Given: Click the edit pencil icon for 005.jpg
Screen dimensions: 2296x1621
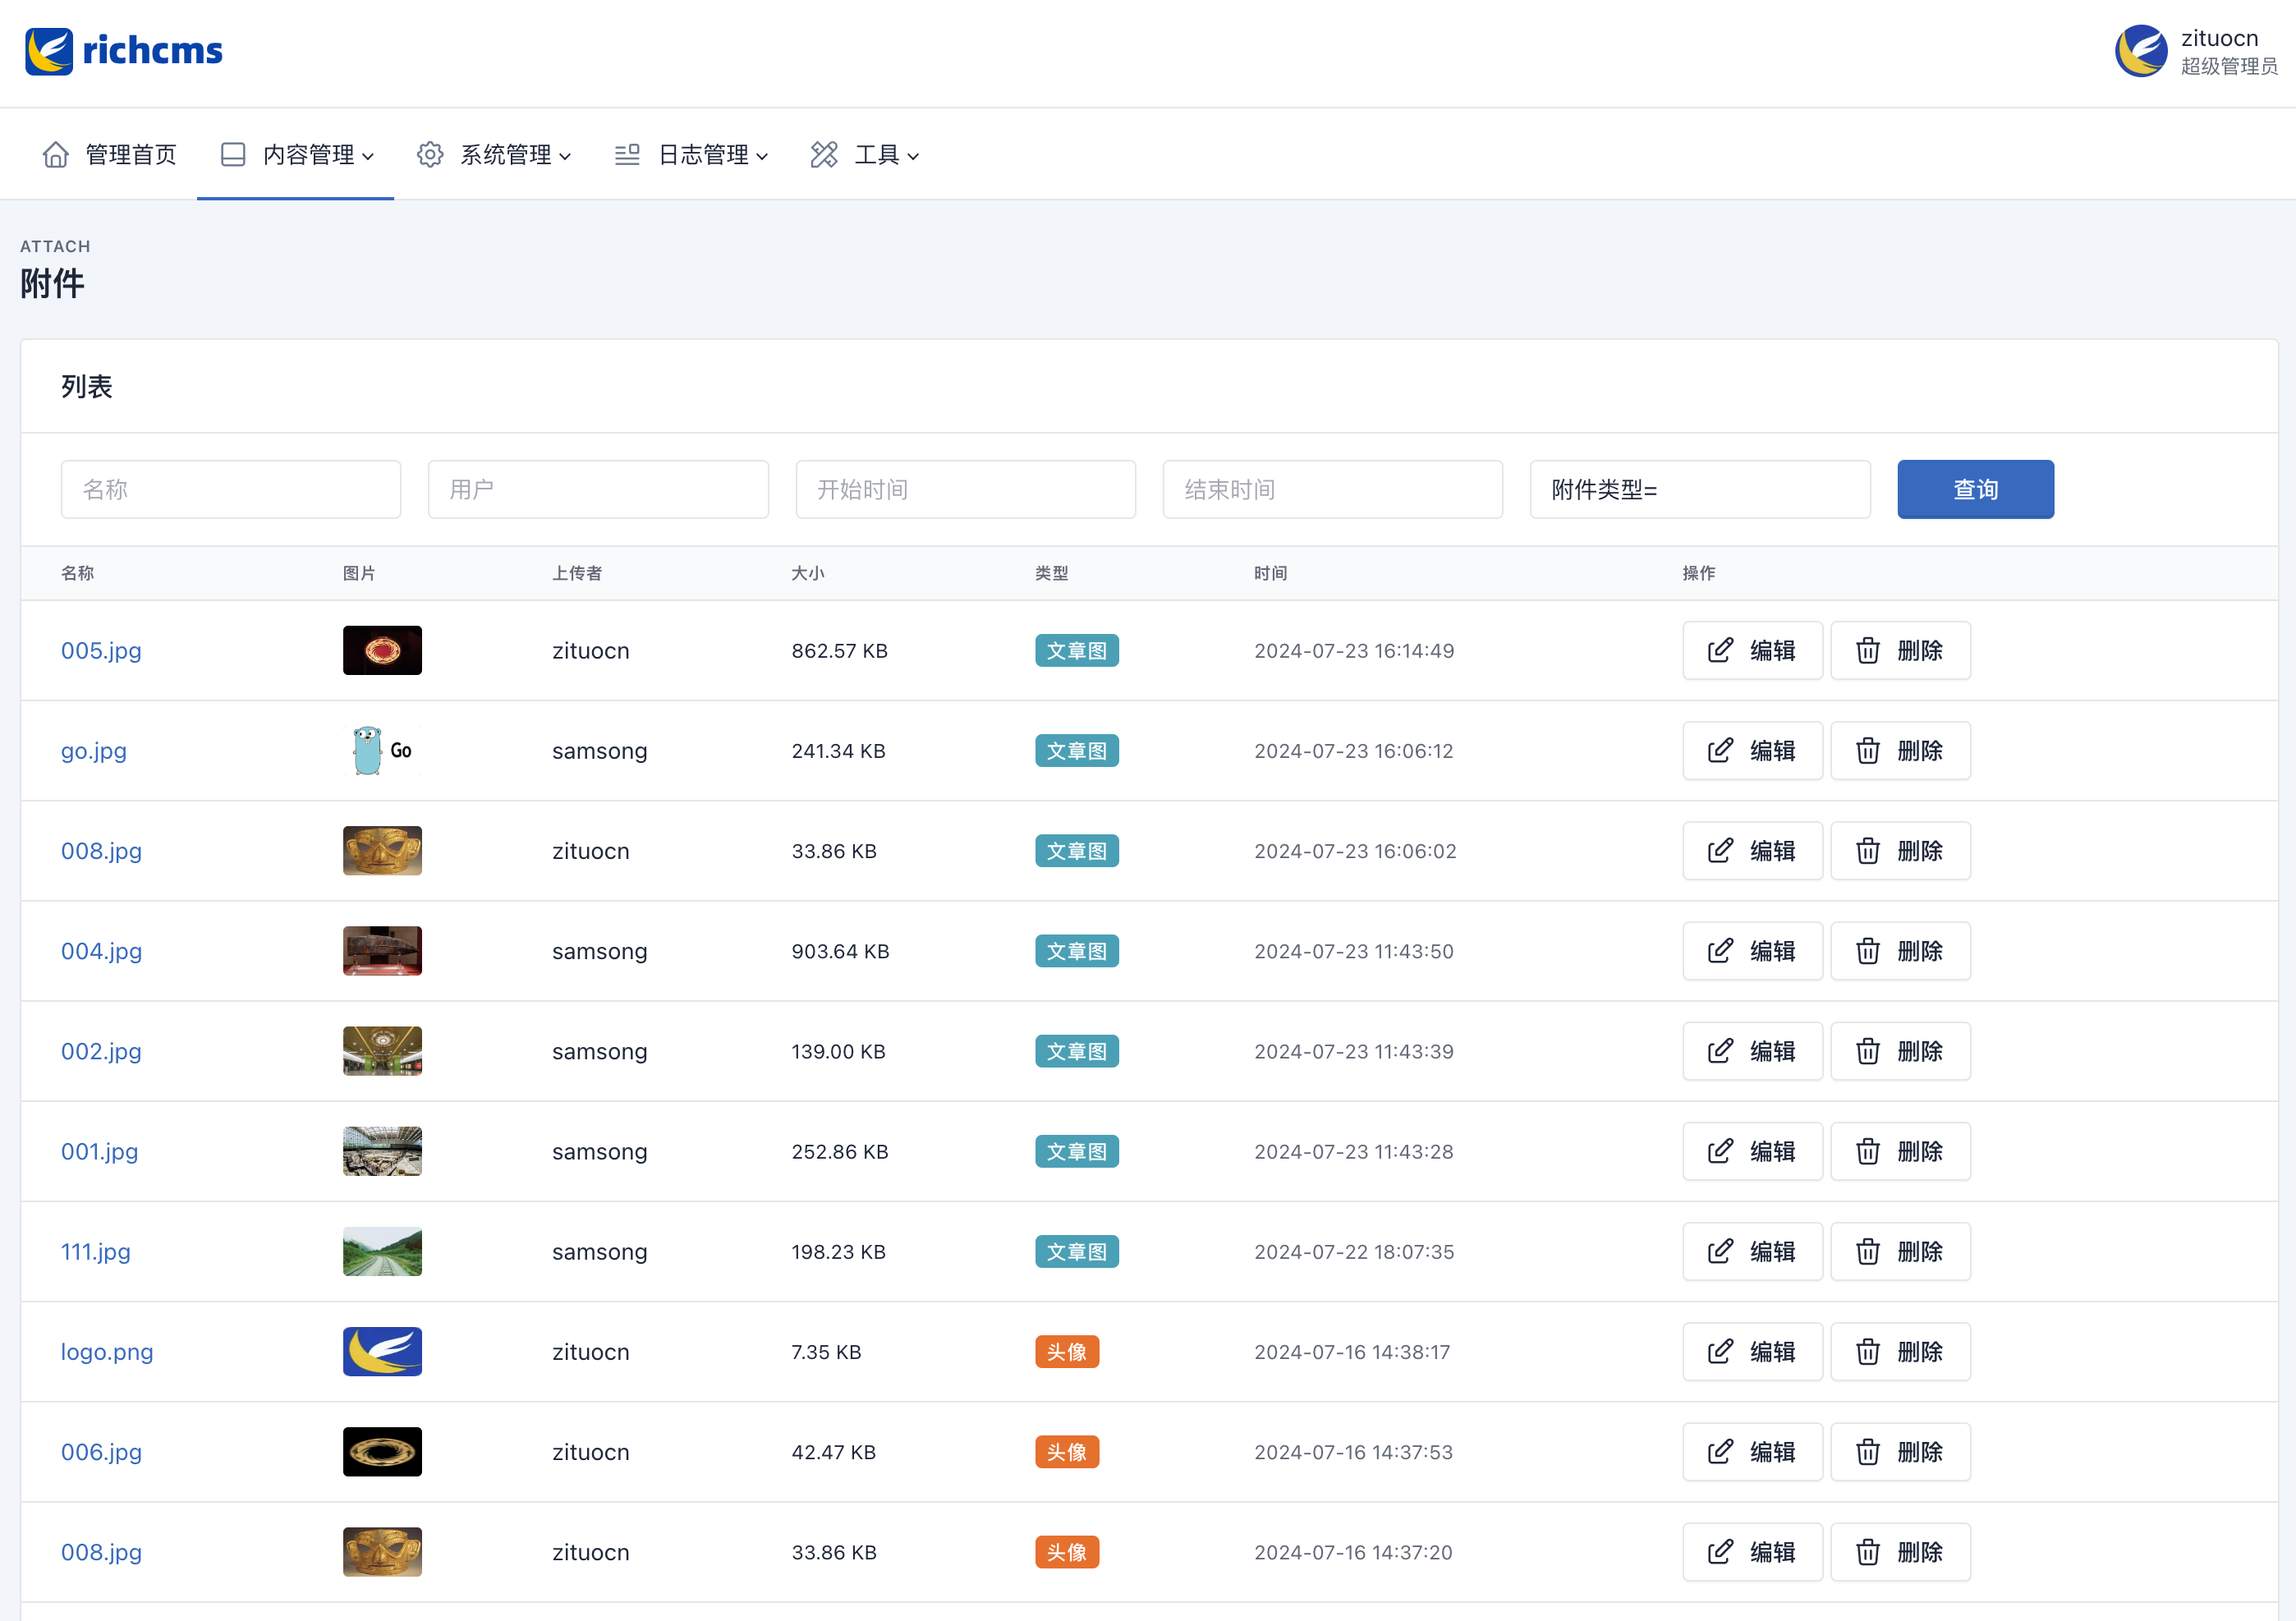Looking at the screenshot, I should coord(1720,651).
